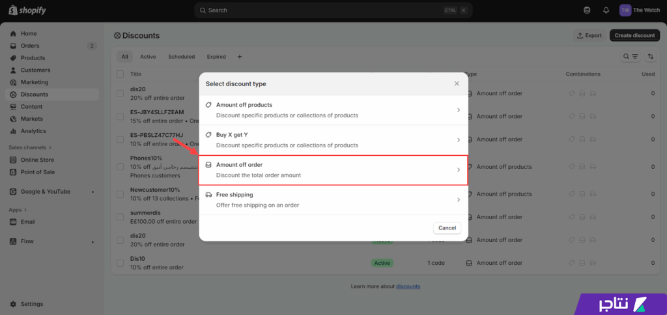Select the summerdis discount checkbox
Image resolution: width=667 pixels, height=315 pixels.
click(x=120, y=215)
